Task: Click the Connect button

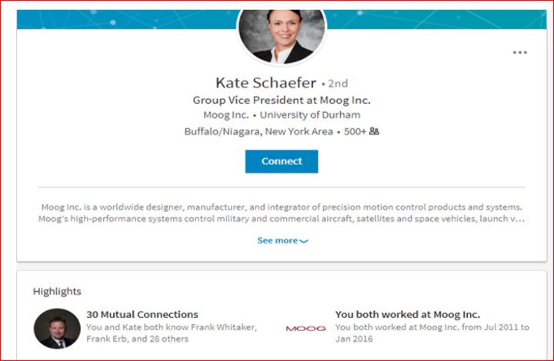Action: click(282, 161)
